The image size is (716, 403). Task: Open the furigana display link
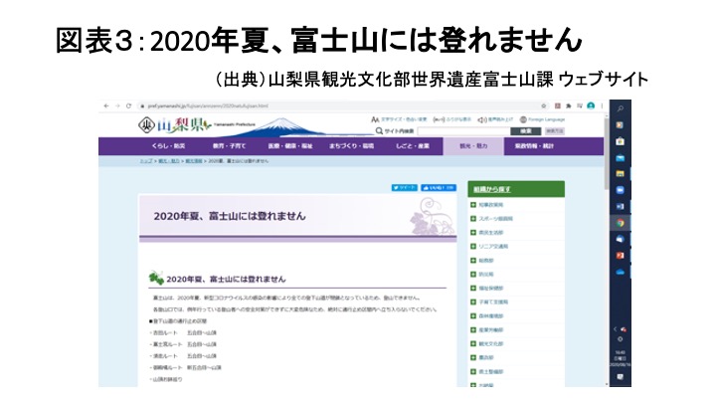point(452,119)
